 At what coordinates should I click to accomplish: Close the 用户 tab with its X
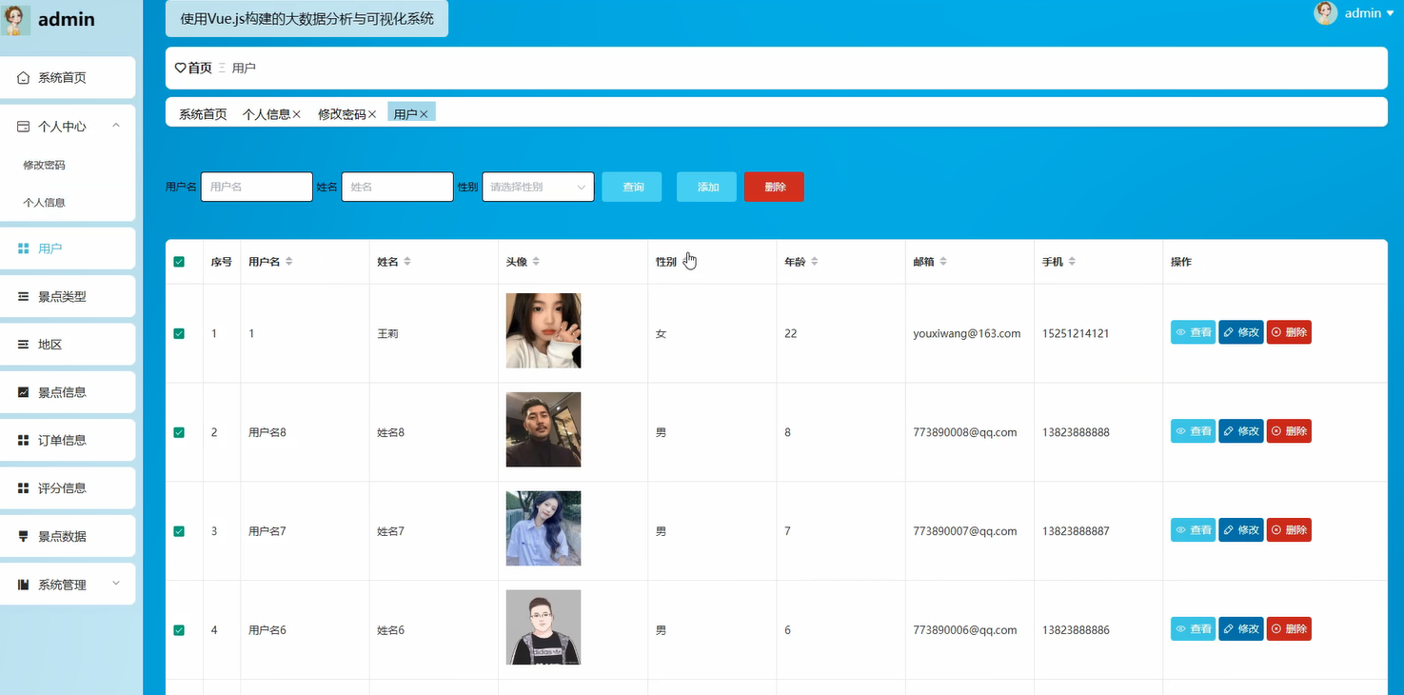click(x=424, y=114)
